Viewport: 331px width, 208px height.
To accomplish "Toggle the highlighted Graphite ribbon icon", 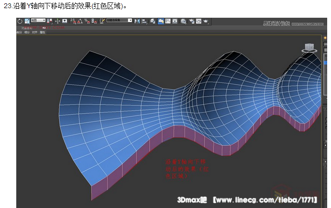I will tap(161, 21).
